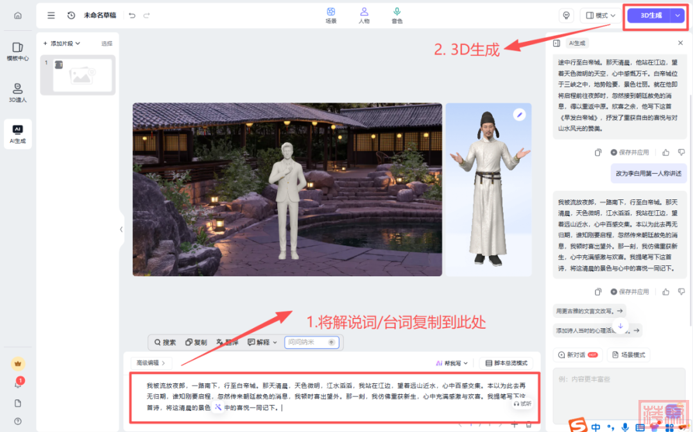Click the pencil edit icon on avatar
This screenshot has width=693, height=432.
[x=519, y=115]
